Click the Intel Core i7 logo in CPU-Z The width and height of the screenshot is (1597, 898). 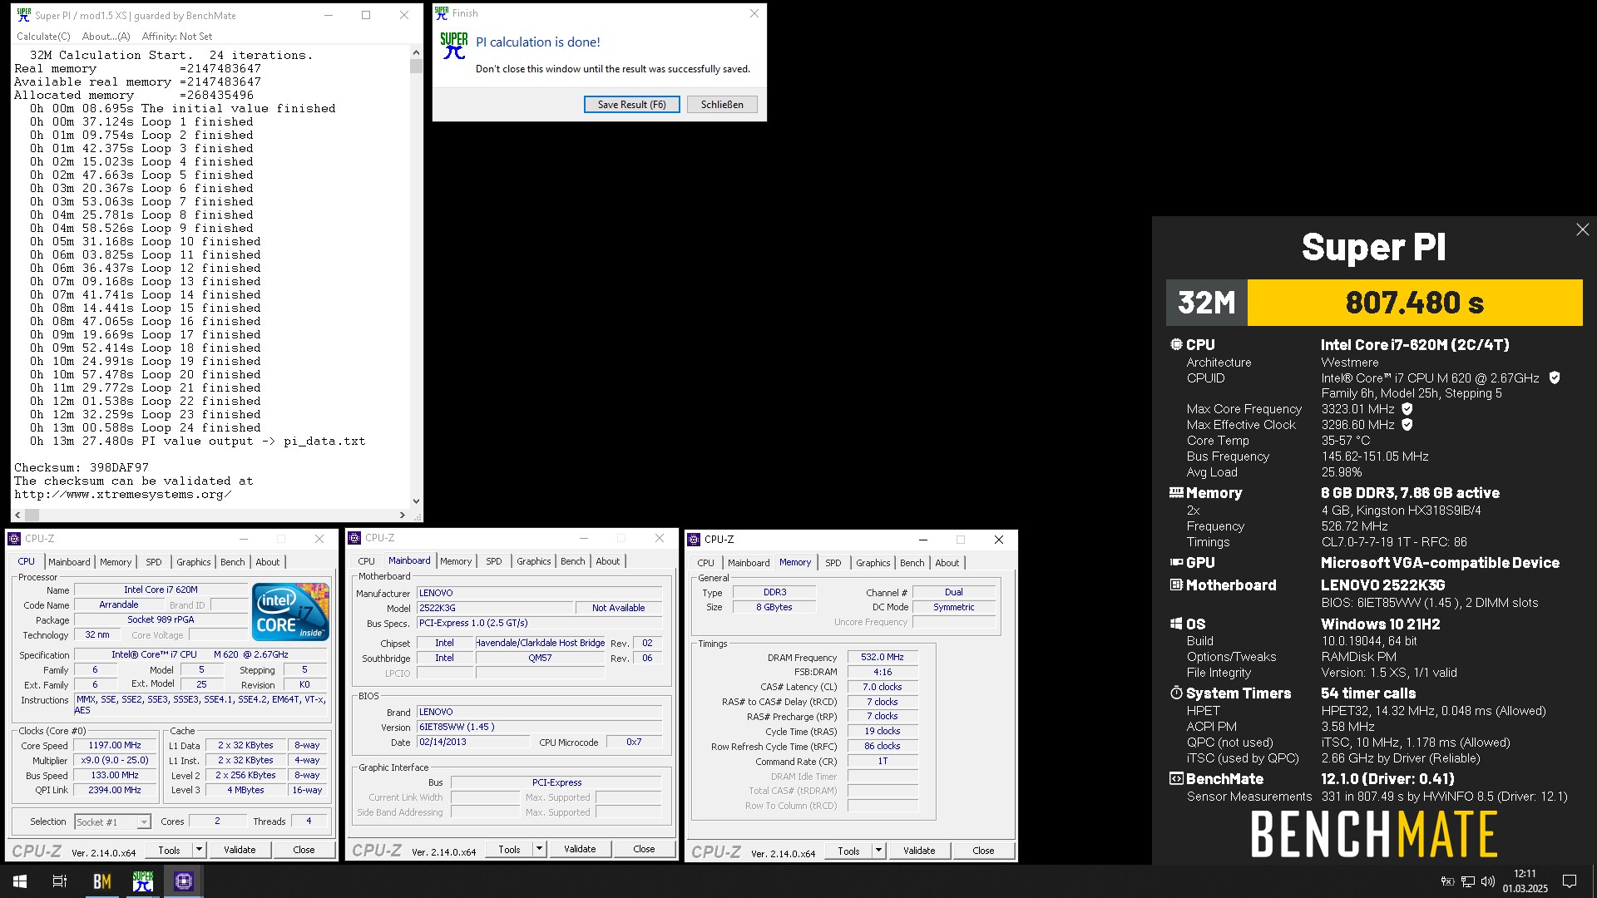point(290,611)
